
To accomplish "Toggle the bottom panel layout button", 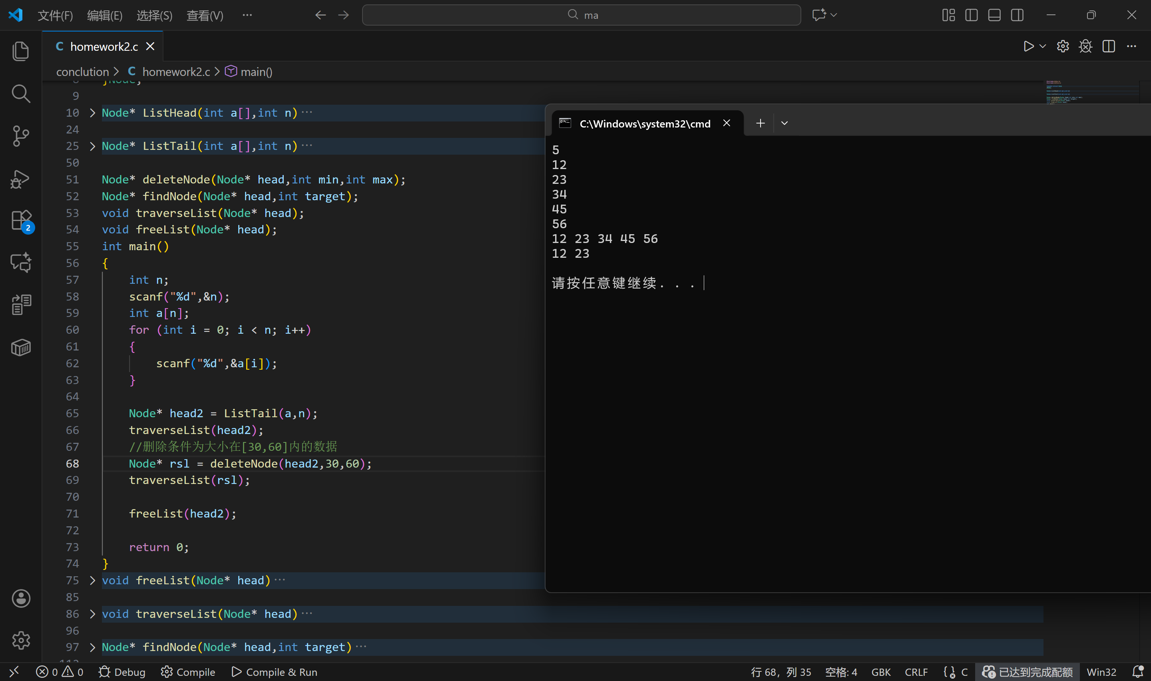I will 994,15.
